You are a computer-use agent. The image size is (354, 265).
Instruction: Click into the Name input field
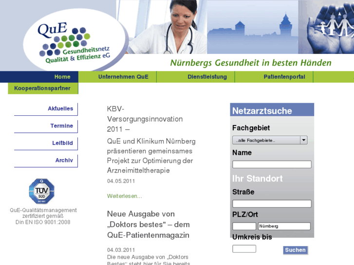click(x=272, y=164)
